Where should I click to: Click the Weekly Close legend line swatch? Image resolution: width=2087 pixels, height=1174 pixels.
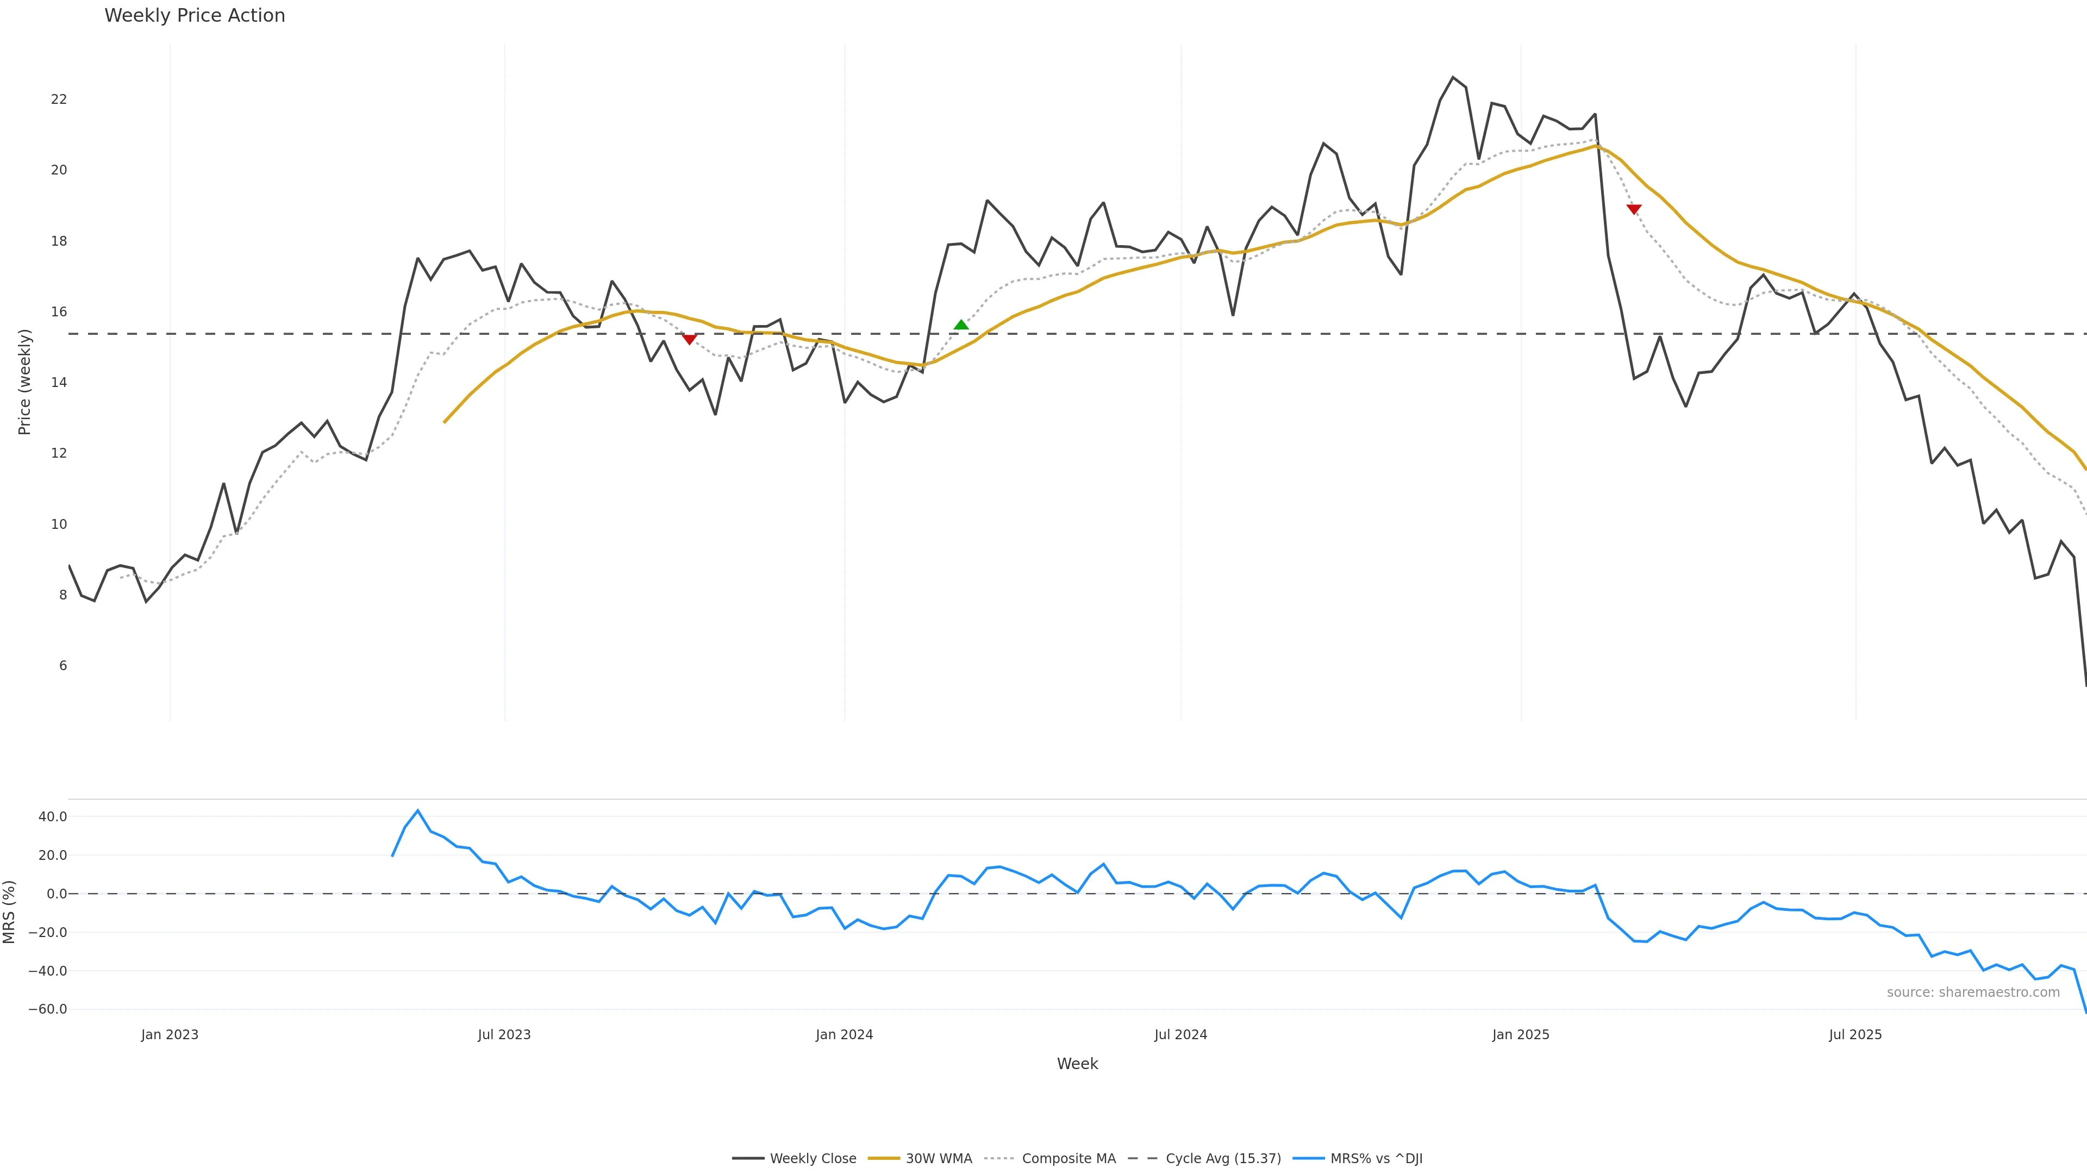pos(748,1159)
